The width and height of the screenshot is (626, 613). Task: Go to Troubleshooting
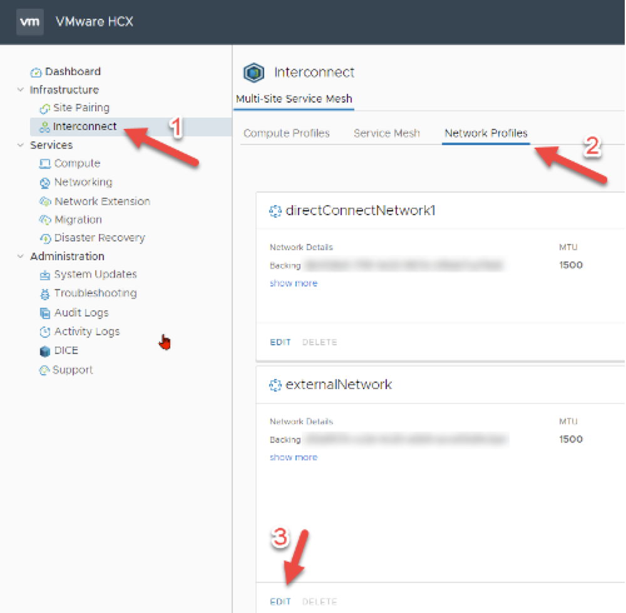95,293
